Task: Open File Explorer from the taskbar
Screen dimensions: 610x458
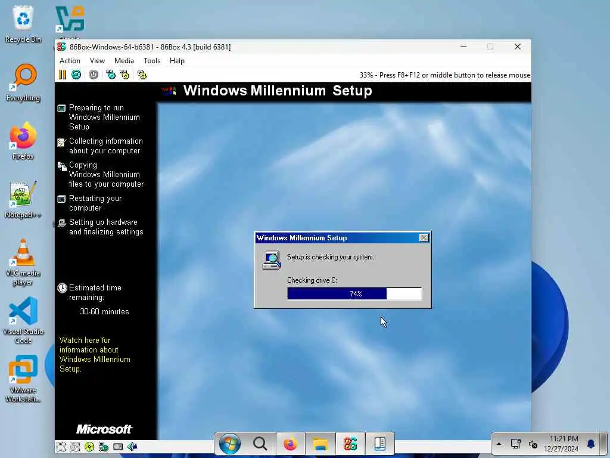Action: coord(320,444)
